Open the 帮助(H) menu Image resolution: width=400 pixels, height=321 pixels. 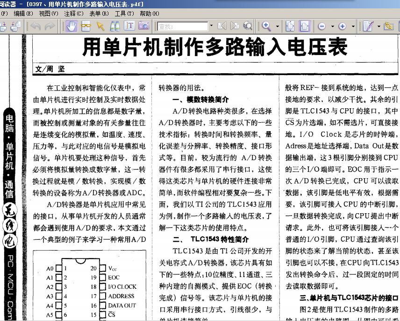(x=150, y=14)
